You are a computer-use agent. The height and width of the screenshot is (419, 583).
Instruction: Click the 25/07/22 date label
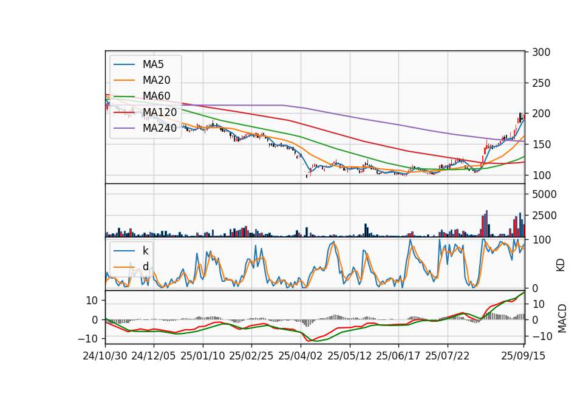tap(448, 356)
